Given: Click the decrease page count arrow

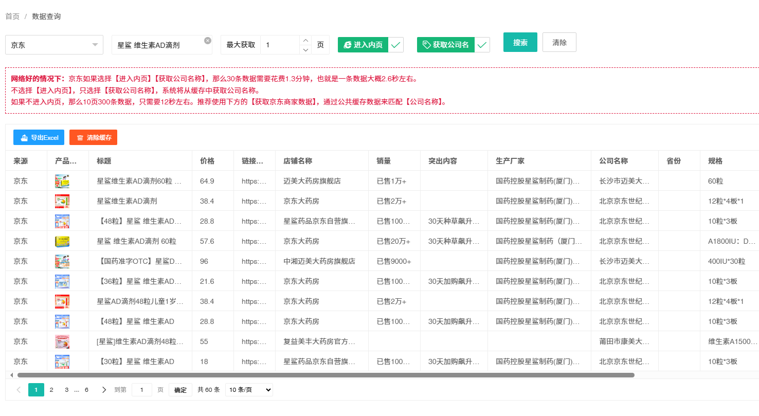Looking at the screenshot, I should pyautogui.click(x=305, y=50).
